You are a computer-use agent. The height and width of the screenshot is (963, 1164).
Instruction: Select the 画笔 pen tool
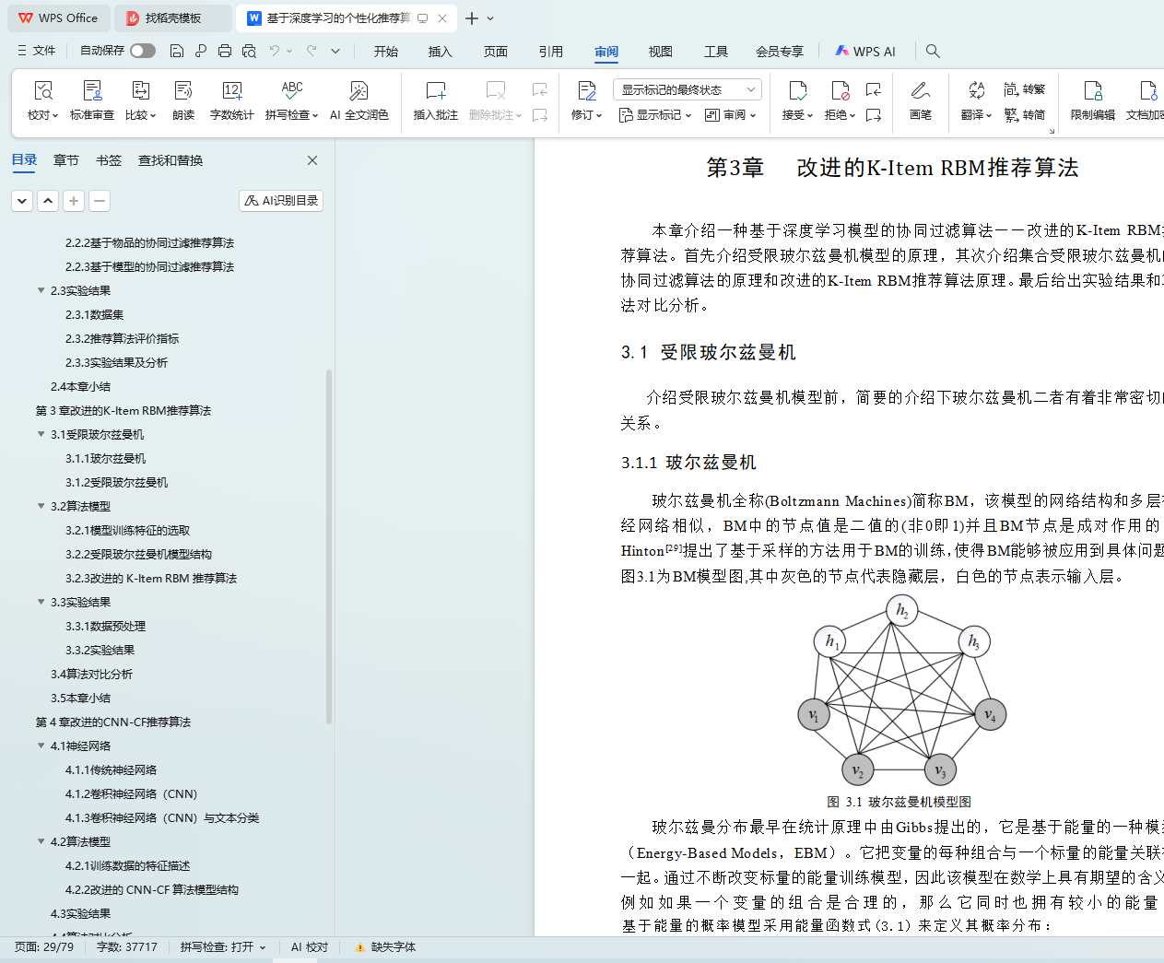(920, 100)
